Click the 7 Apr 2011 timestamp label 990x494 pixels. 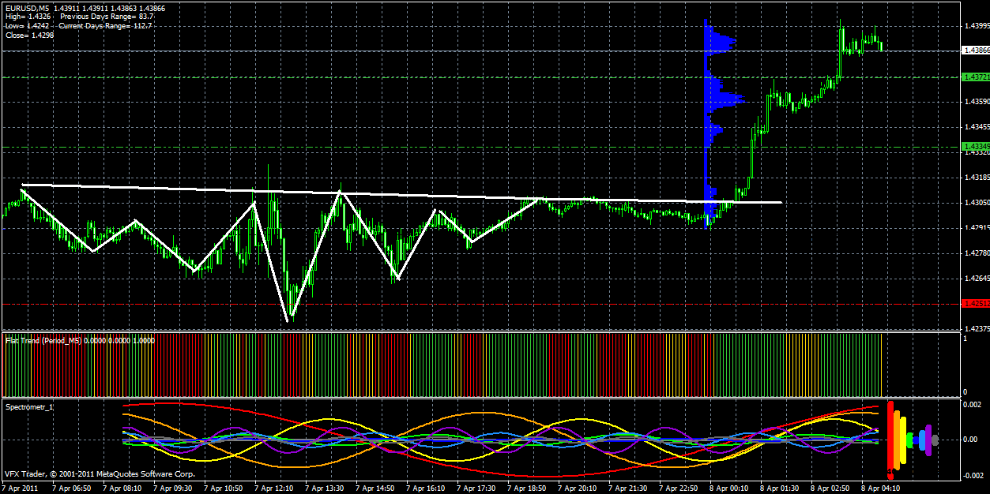[20, 488]
